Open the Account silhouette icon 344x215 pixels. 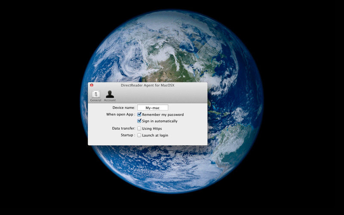click(110, 94)
